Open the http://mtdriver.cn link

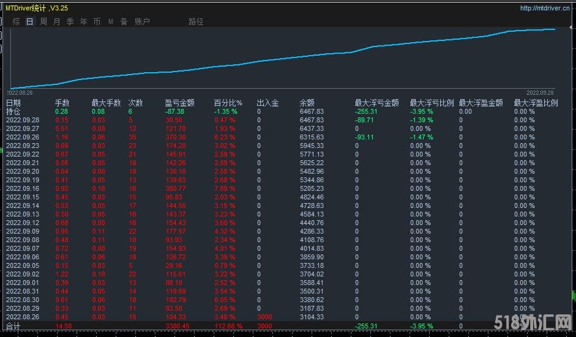point(545,8)
